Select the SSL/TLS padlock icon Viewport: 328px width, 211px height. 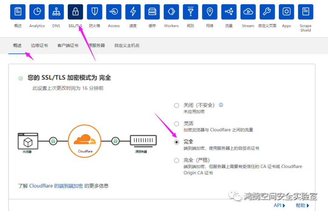[x=75, y=12]
